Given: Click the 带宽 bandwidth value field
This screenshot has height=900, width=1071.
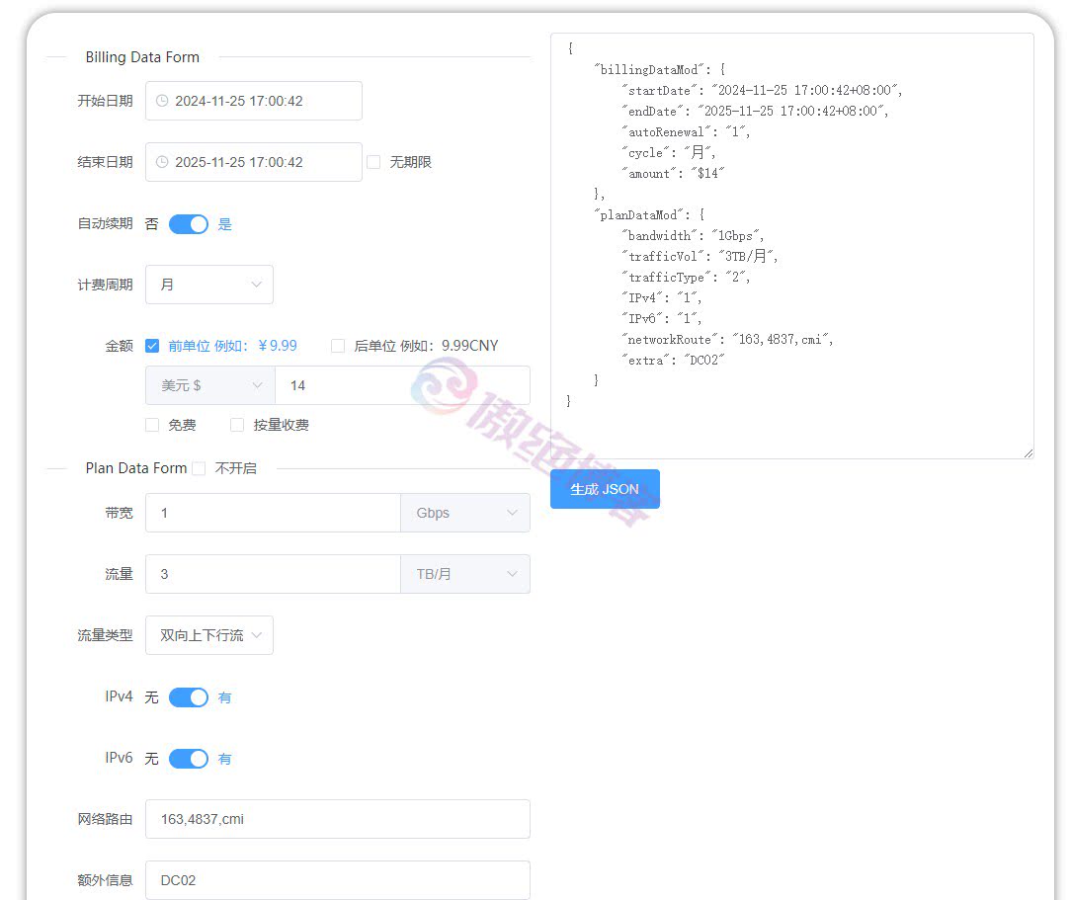Looking at the screenshot, I should pyautogui.click(x=273, y=513).
